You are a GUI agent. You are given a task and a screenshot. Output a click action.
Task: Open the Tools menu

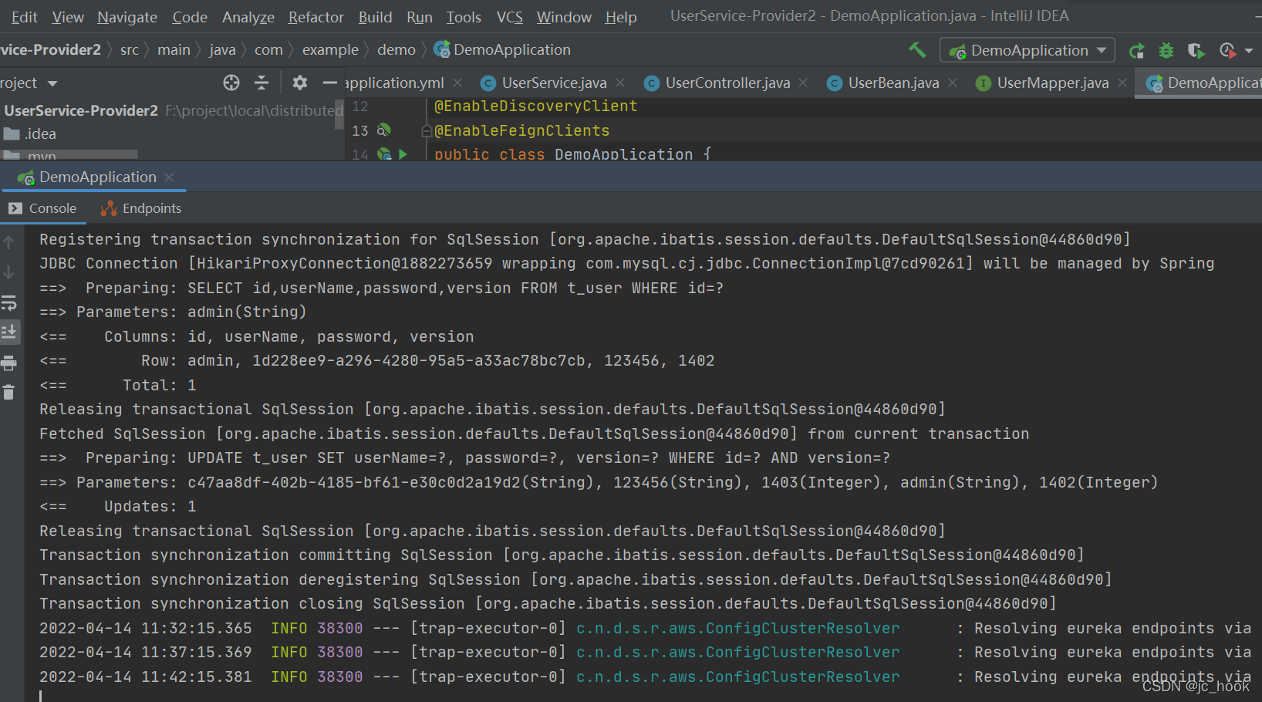tap(464, 17)
